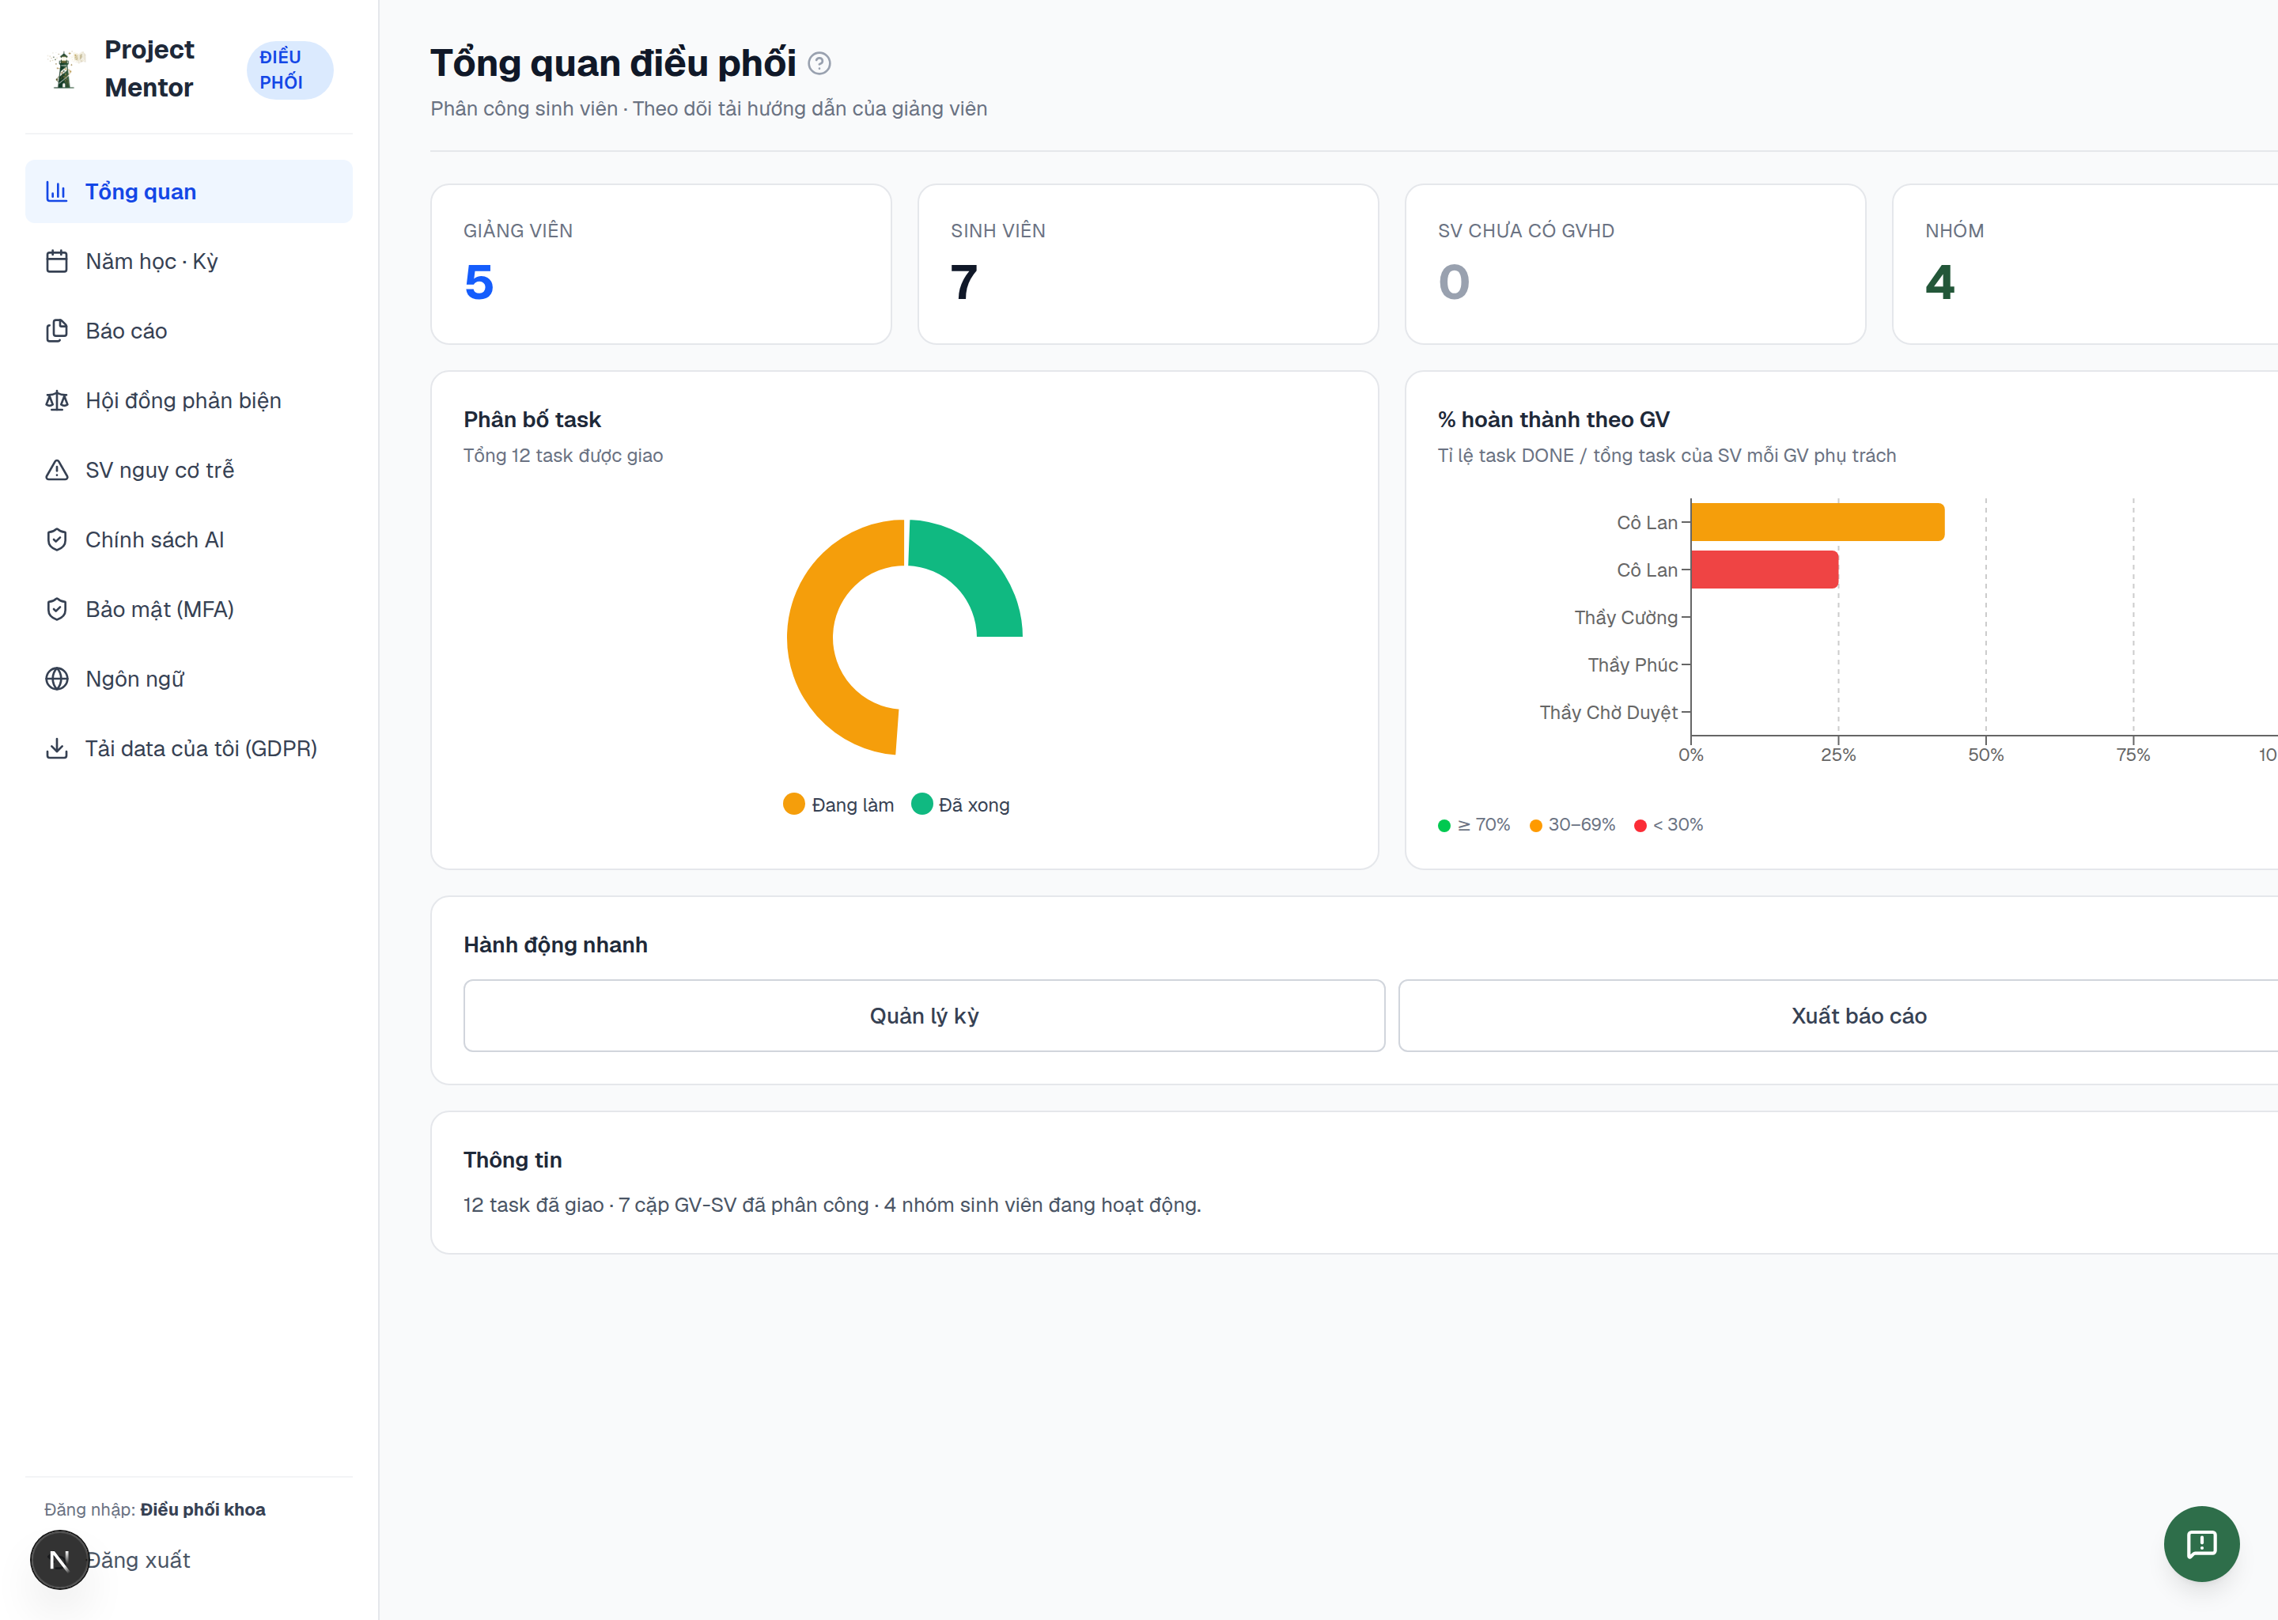Click the shield icon beside Bảo mật (MFA)

[57, 610]
